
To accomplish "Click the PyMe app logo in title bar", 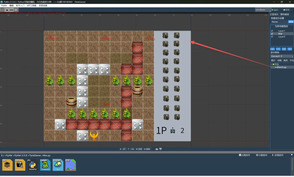I will [2, 2].
